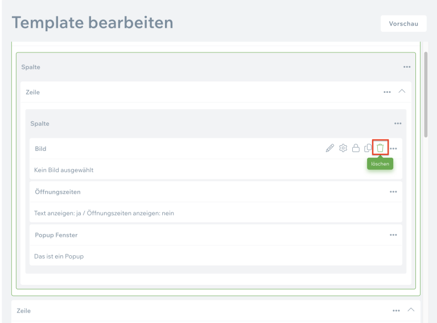Collapse the first Zeile section

(x=402, y=91)
